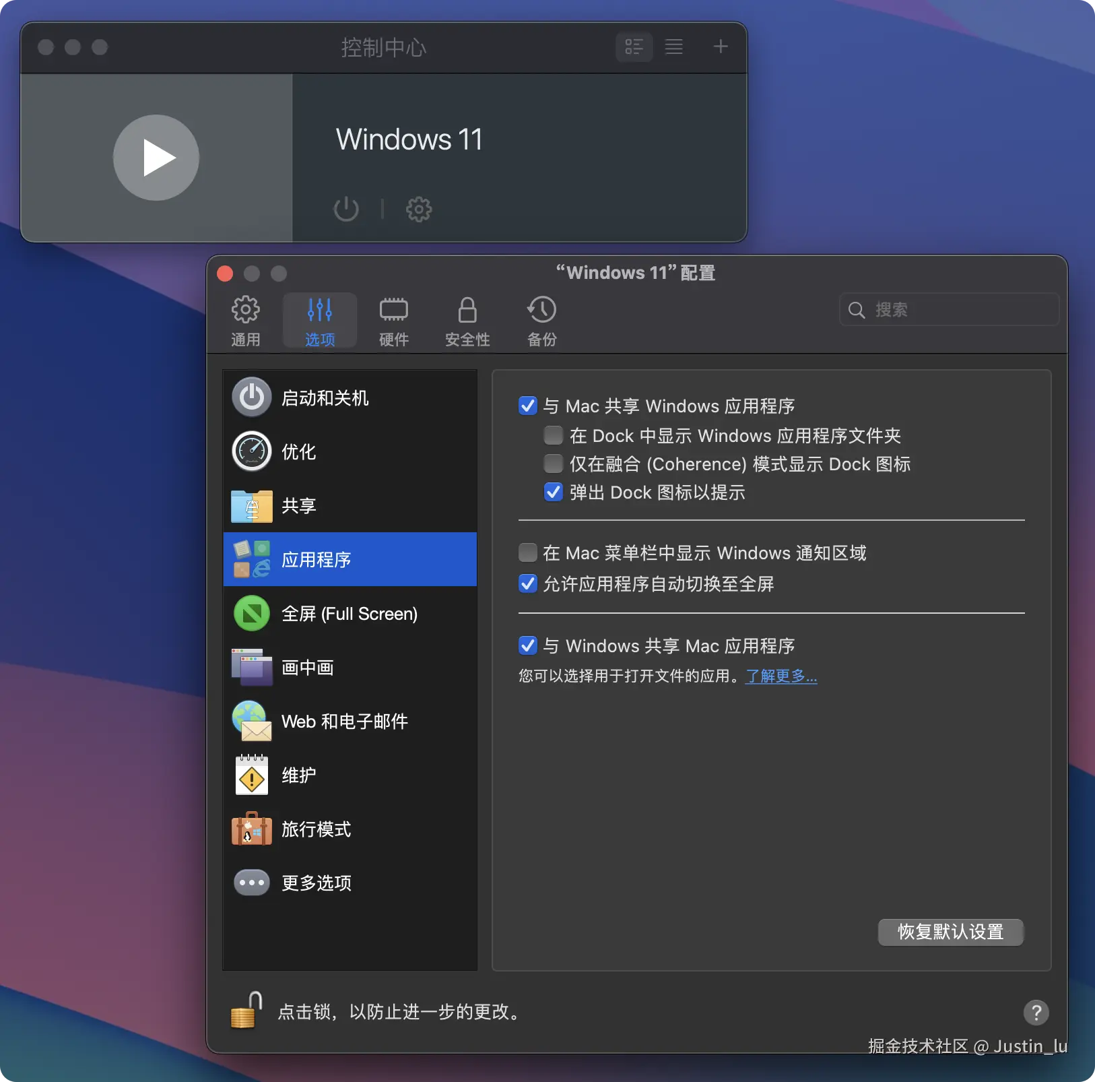Click the warning calendar icon beside 维护
This screenshot has height=1082, width=1095.
(252, 775)
